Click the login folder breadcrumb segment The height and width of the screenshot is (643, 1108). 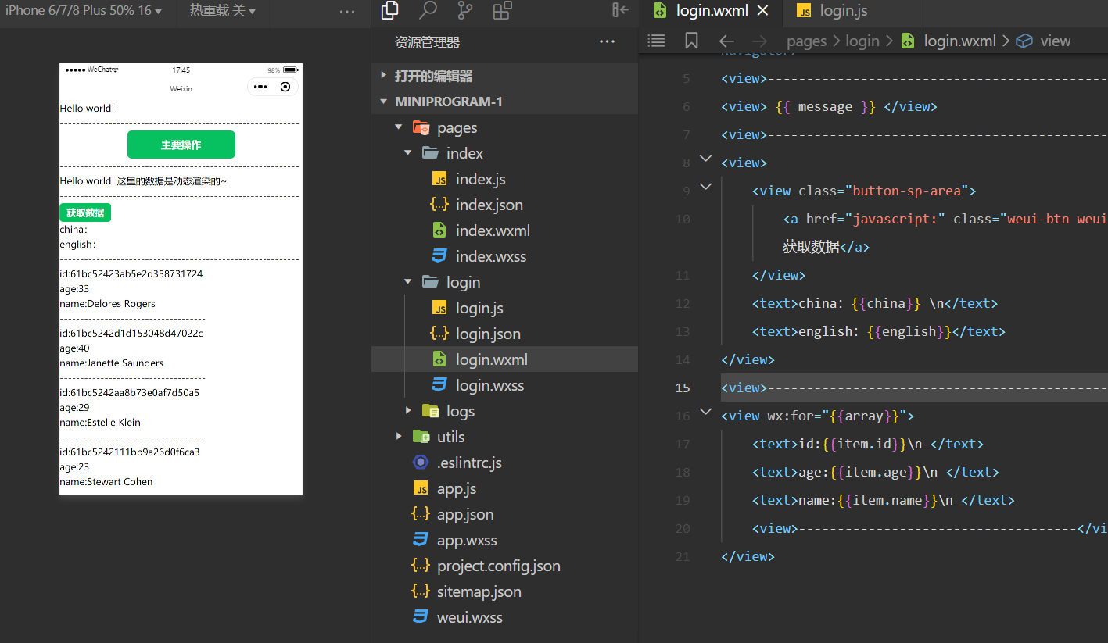click(862, 41)
